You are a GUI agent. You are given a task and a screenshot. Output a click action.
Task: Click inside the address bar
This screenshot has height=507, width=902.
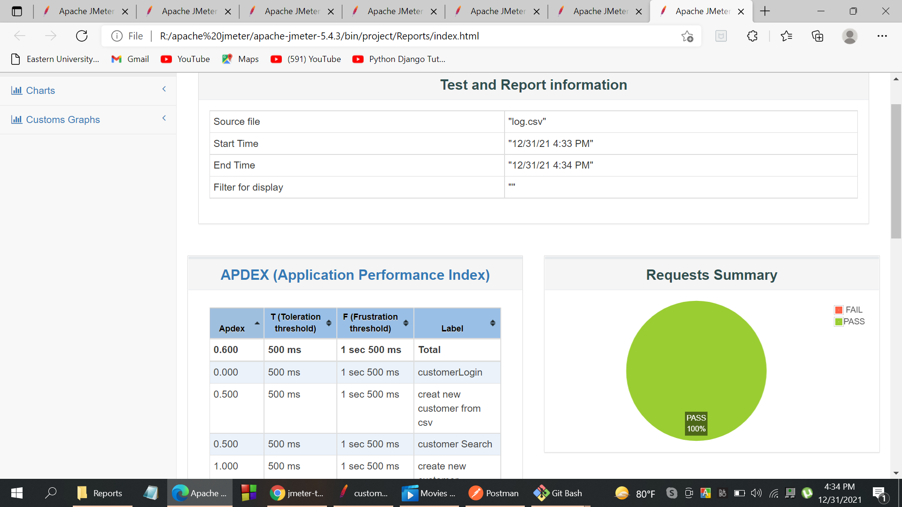pos(376,36)
